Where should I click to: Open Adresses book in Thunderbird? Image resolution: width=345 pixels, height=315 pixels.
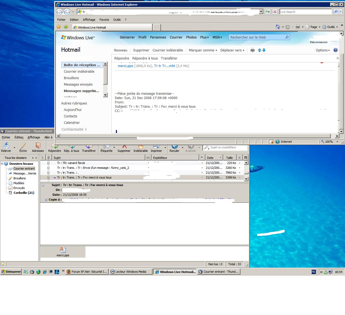[x=38, y=147]
